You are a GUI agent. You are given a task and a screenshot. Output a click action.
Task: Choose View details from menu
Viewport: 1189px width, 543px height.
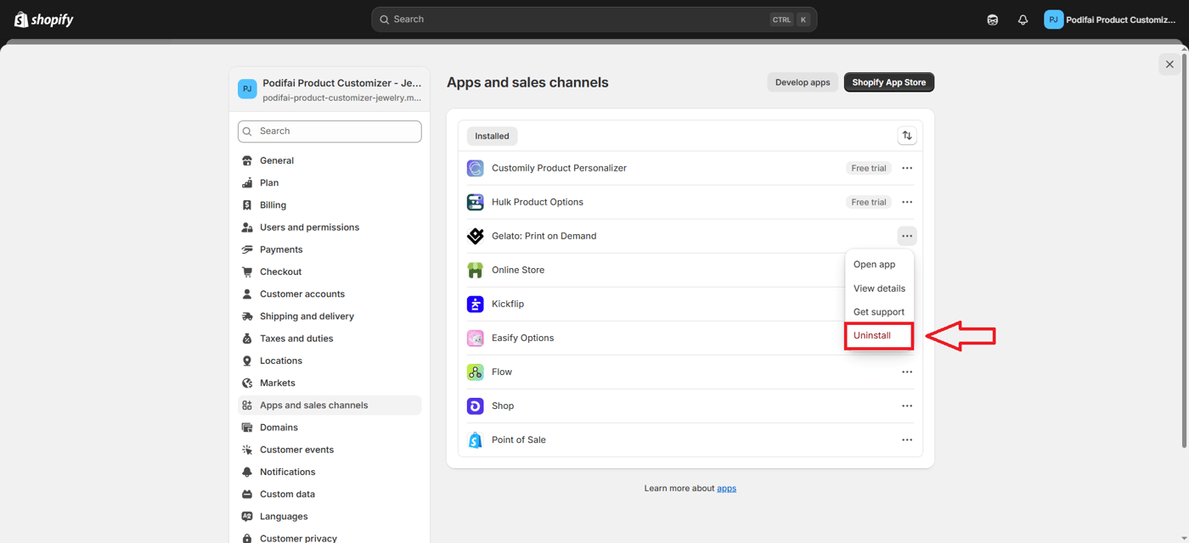(879, 288)
